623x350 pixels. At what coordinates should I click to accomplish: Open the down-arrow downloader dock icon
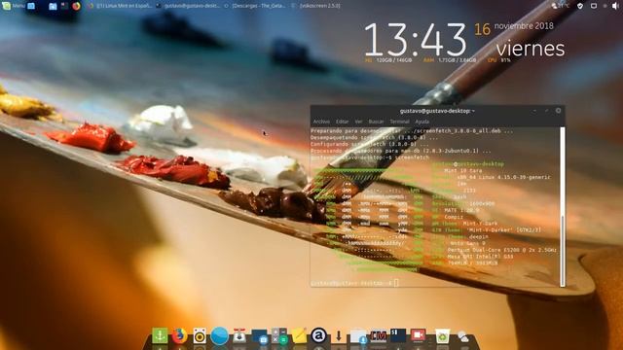point(339,336)
